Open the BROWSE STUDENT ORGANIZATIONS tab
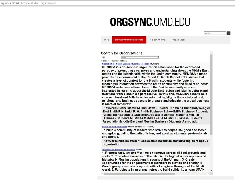Image resolution: width=235 pixels, height=184 pixels. (x=129, y=39)
